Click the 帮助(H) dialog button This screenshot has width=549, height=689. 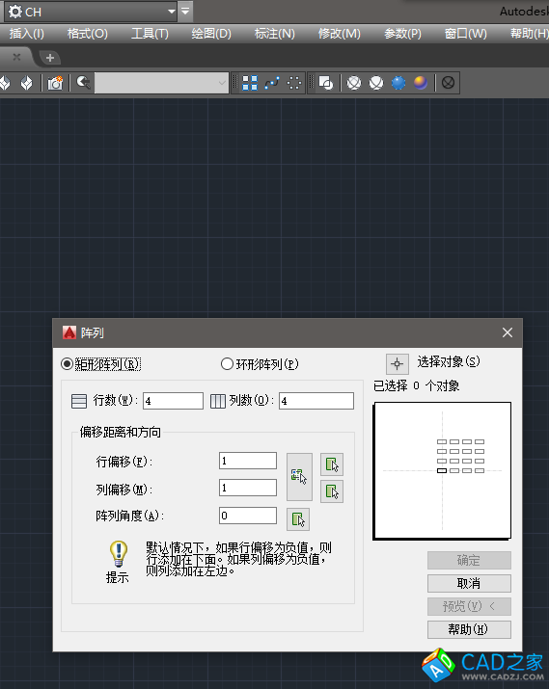pyautogui.click(x=469, y=629)
